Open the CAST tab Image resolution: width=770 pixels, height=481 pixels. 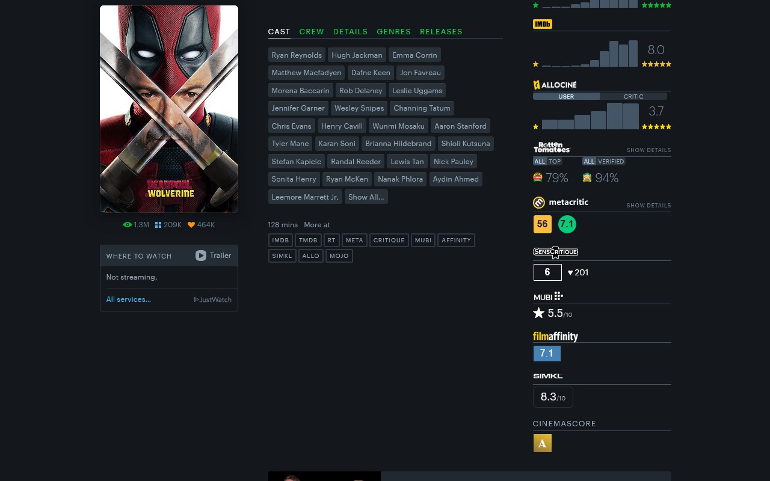[x=279, y=31]
